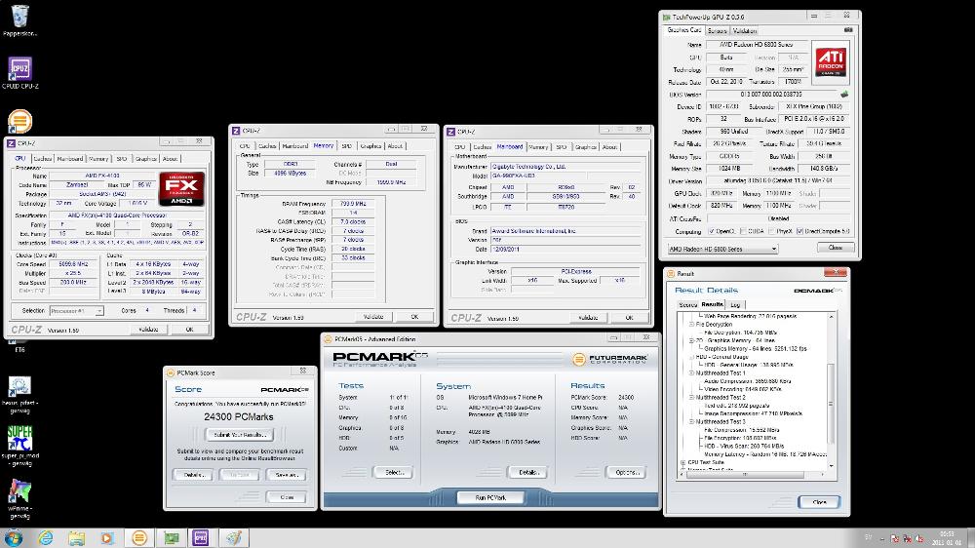Switch to Validation tab in GPU-Z
The image size is (975, 548).
tap(744, 30)
